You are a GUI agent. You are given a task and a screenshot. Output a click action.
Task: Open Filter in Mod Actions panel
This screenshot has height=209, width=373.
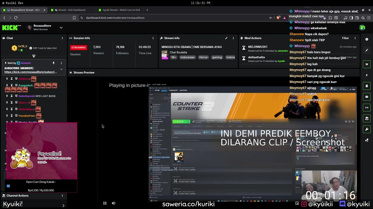click(345, 38)
